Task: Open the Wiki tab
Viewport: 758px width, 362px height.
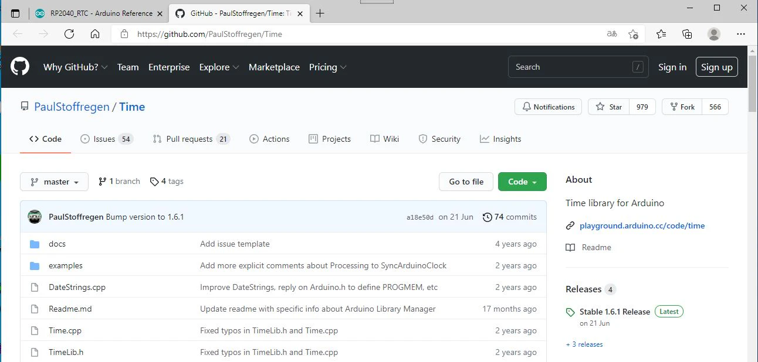Action: point(385,139)
